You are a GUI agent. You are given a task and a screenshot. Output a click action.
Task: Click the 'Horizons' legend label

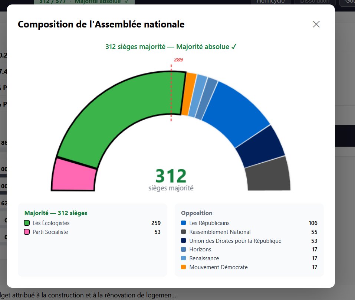coord(200,250)
